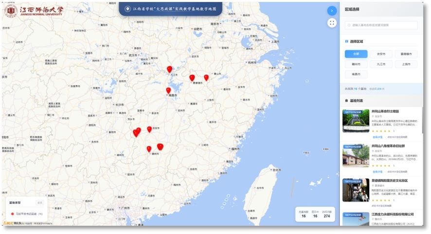The height and width of the screenshot is (234, 431).
Task: Click the base list vertical scrollbar
Action: [x=422, y=122]
